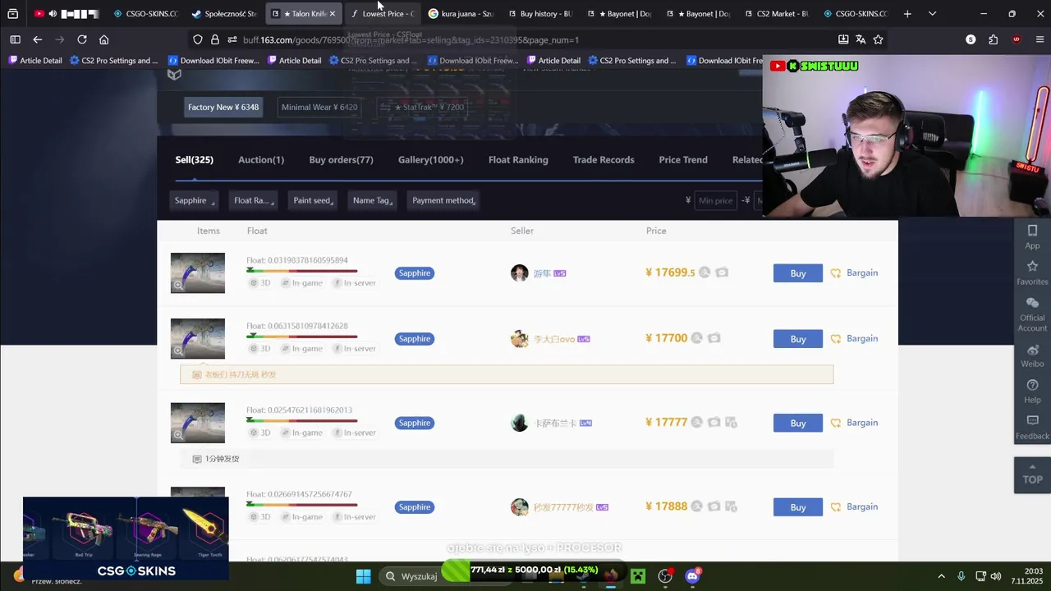Open the Price Trend tab
Image resolution: width=1051 pixels, height=591 pixels.
pyautogui.click(x=683, y=160)
